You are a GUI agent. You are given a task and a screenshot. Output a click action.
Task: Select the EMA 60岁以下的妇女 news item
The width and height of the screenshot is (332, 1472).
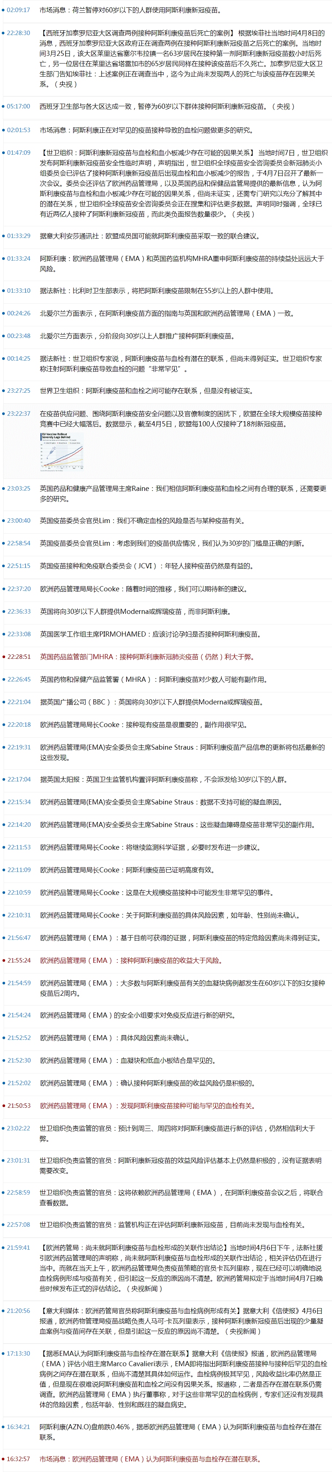183,988
